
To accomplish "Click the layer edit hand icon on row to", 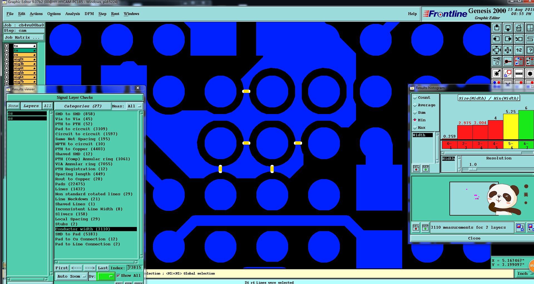I will (34, 46).
